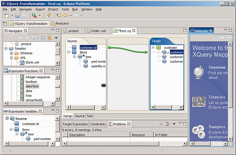236x155 pixels.
Task: Open the Run tools dropdown arrow
Action: [40, 15]
